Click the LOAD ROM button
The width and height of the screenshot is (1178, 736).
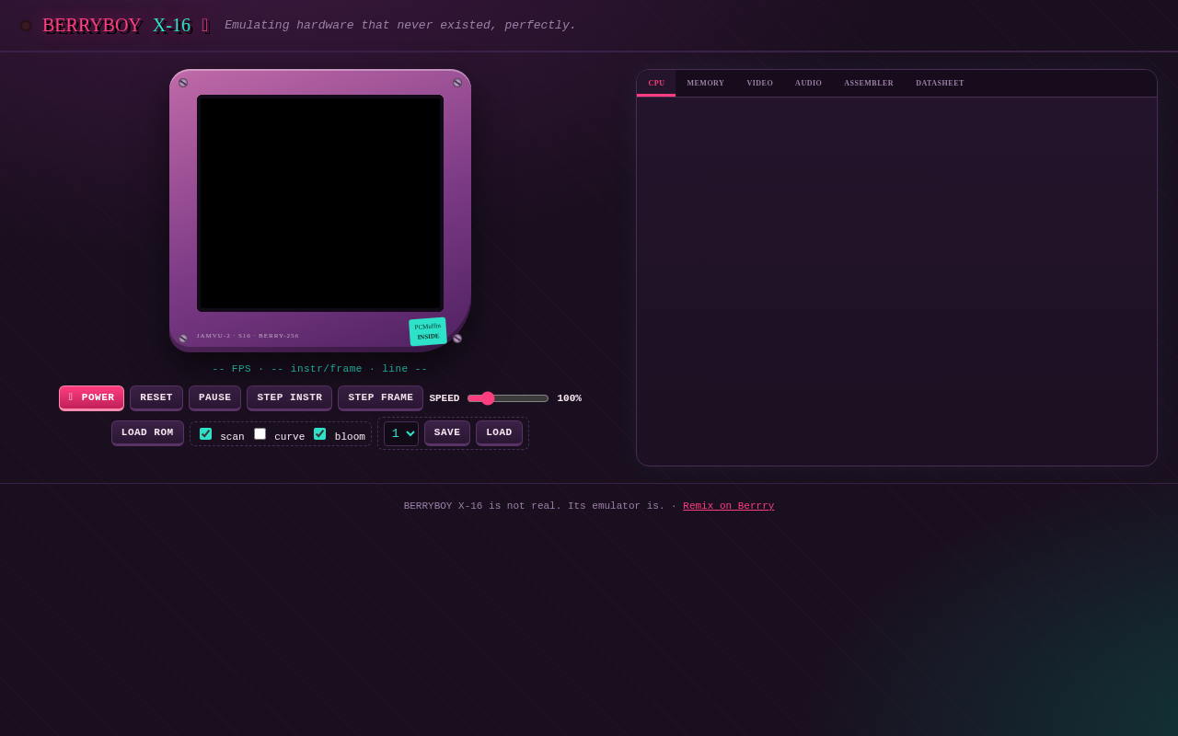click(x=147, y=432)
